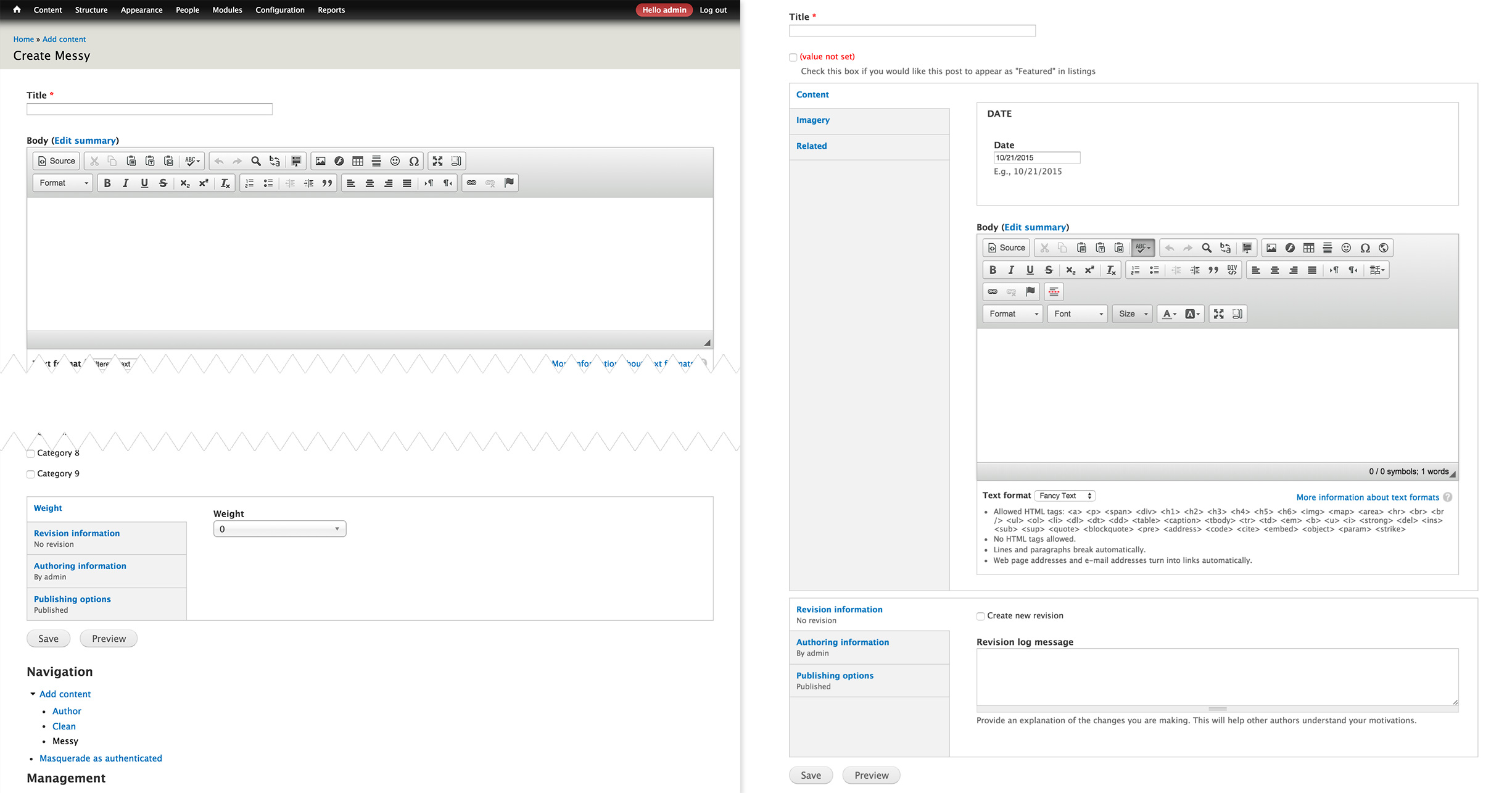The height and width of the screenshot is (793, 1499).
Task: Click Italic icon in left Body editor
Action: (x=126, y=183)
